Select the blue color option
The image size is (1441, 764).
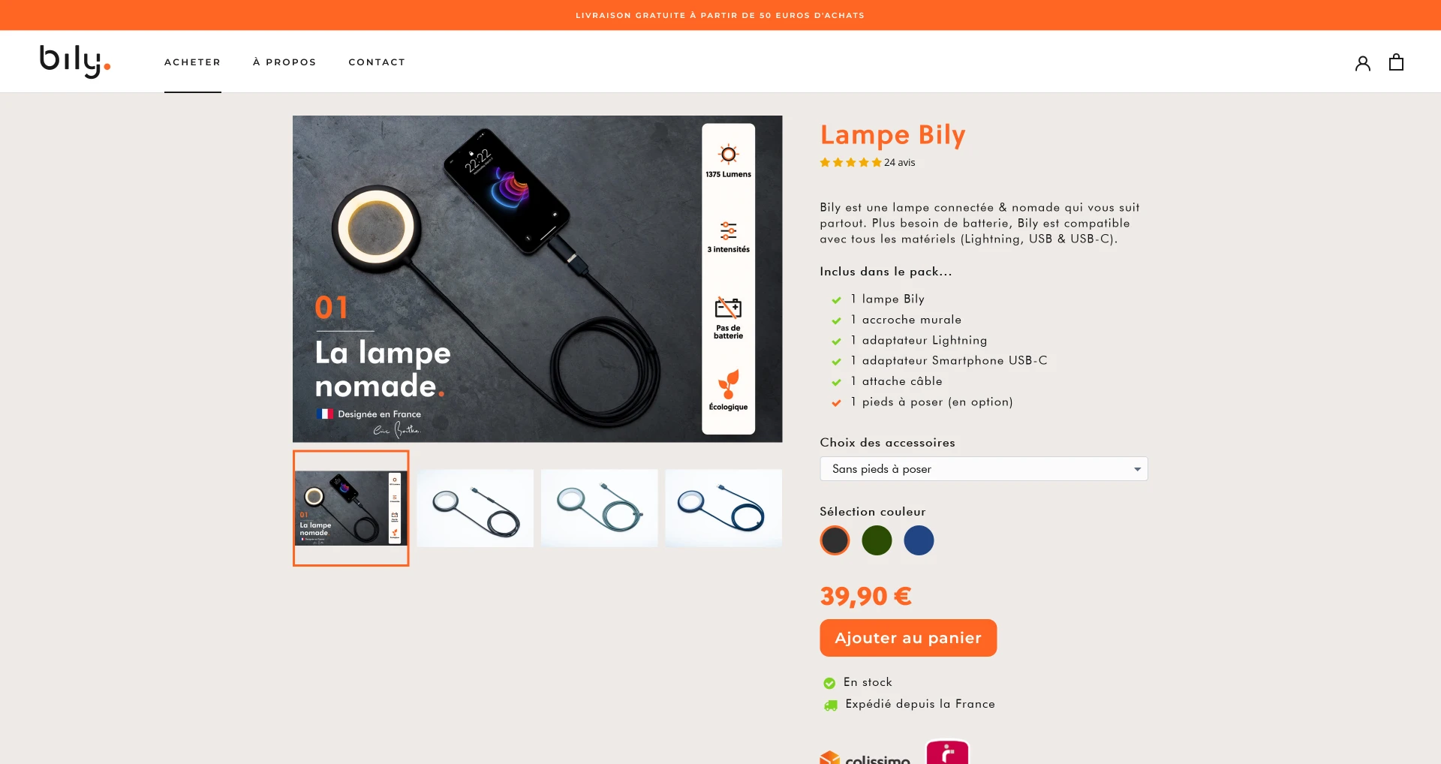919,540
